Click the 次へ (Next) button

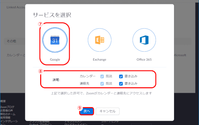pyautogui.click(x=87, y=111)
